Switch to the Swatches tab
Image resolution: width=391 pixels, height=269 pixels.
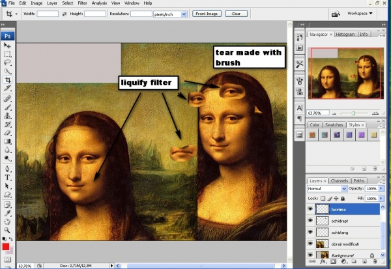[334, 124]
